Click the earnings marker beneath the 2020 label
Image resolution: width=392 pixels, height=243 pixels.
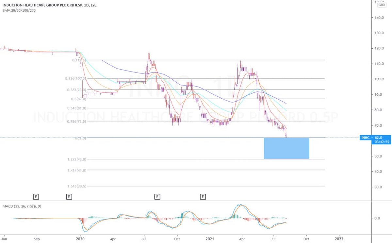[x=69, y=197]
